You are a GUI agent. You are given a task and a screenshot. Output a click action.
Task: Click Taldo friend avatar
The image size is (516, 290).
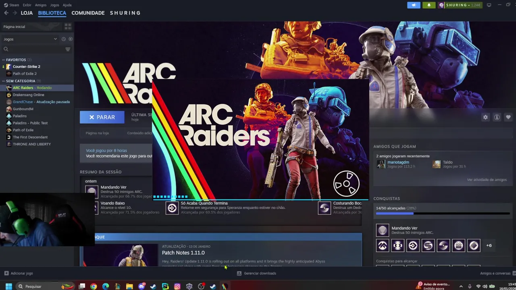click(x=436, y=164)
